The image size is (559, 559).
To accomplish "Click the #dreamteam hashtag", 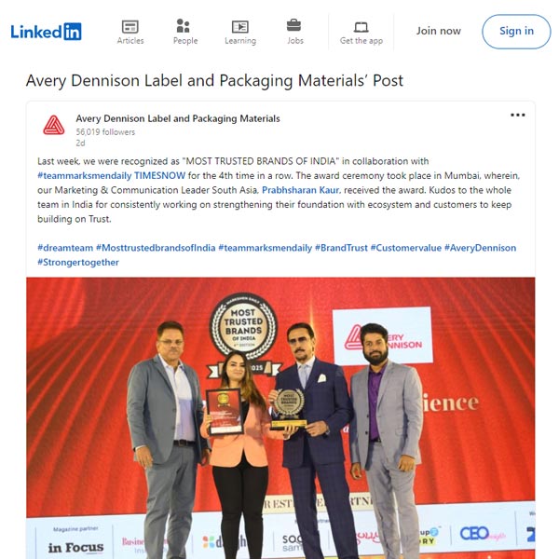I will click(x=65, y=248).
